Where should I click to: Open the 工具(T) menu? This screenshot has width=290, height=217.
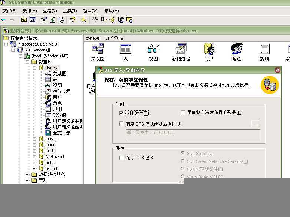click(x=70, y=11)
